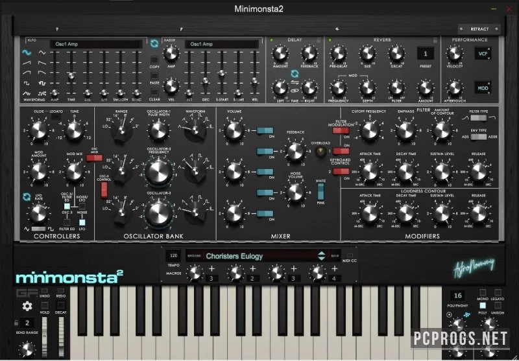Switch noise between White and Pink

coord(320,191)
